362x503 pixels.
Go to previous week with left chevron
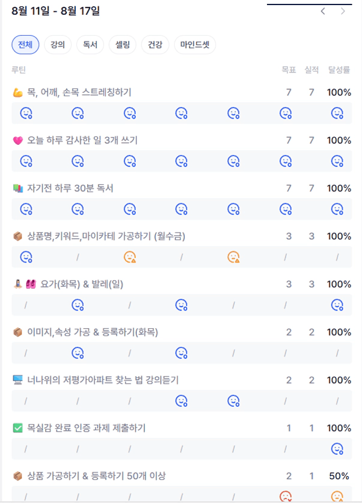[x=323, y=11]
